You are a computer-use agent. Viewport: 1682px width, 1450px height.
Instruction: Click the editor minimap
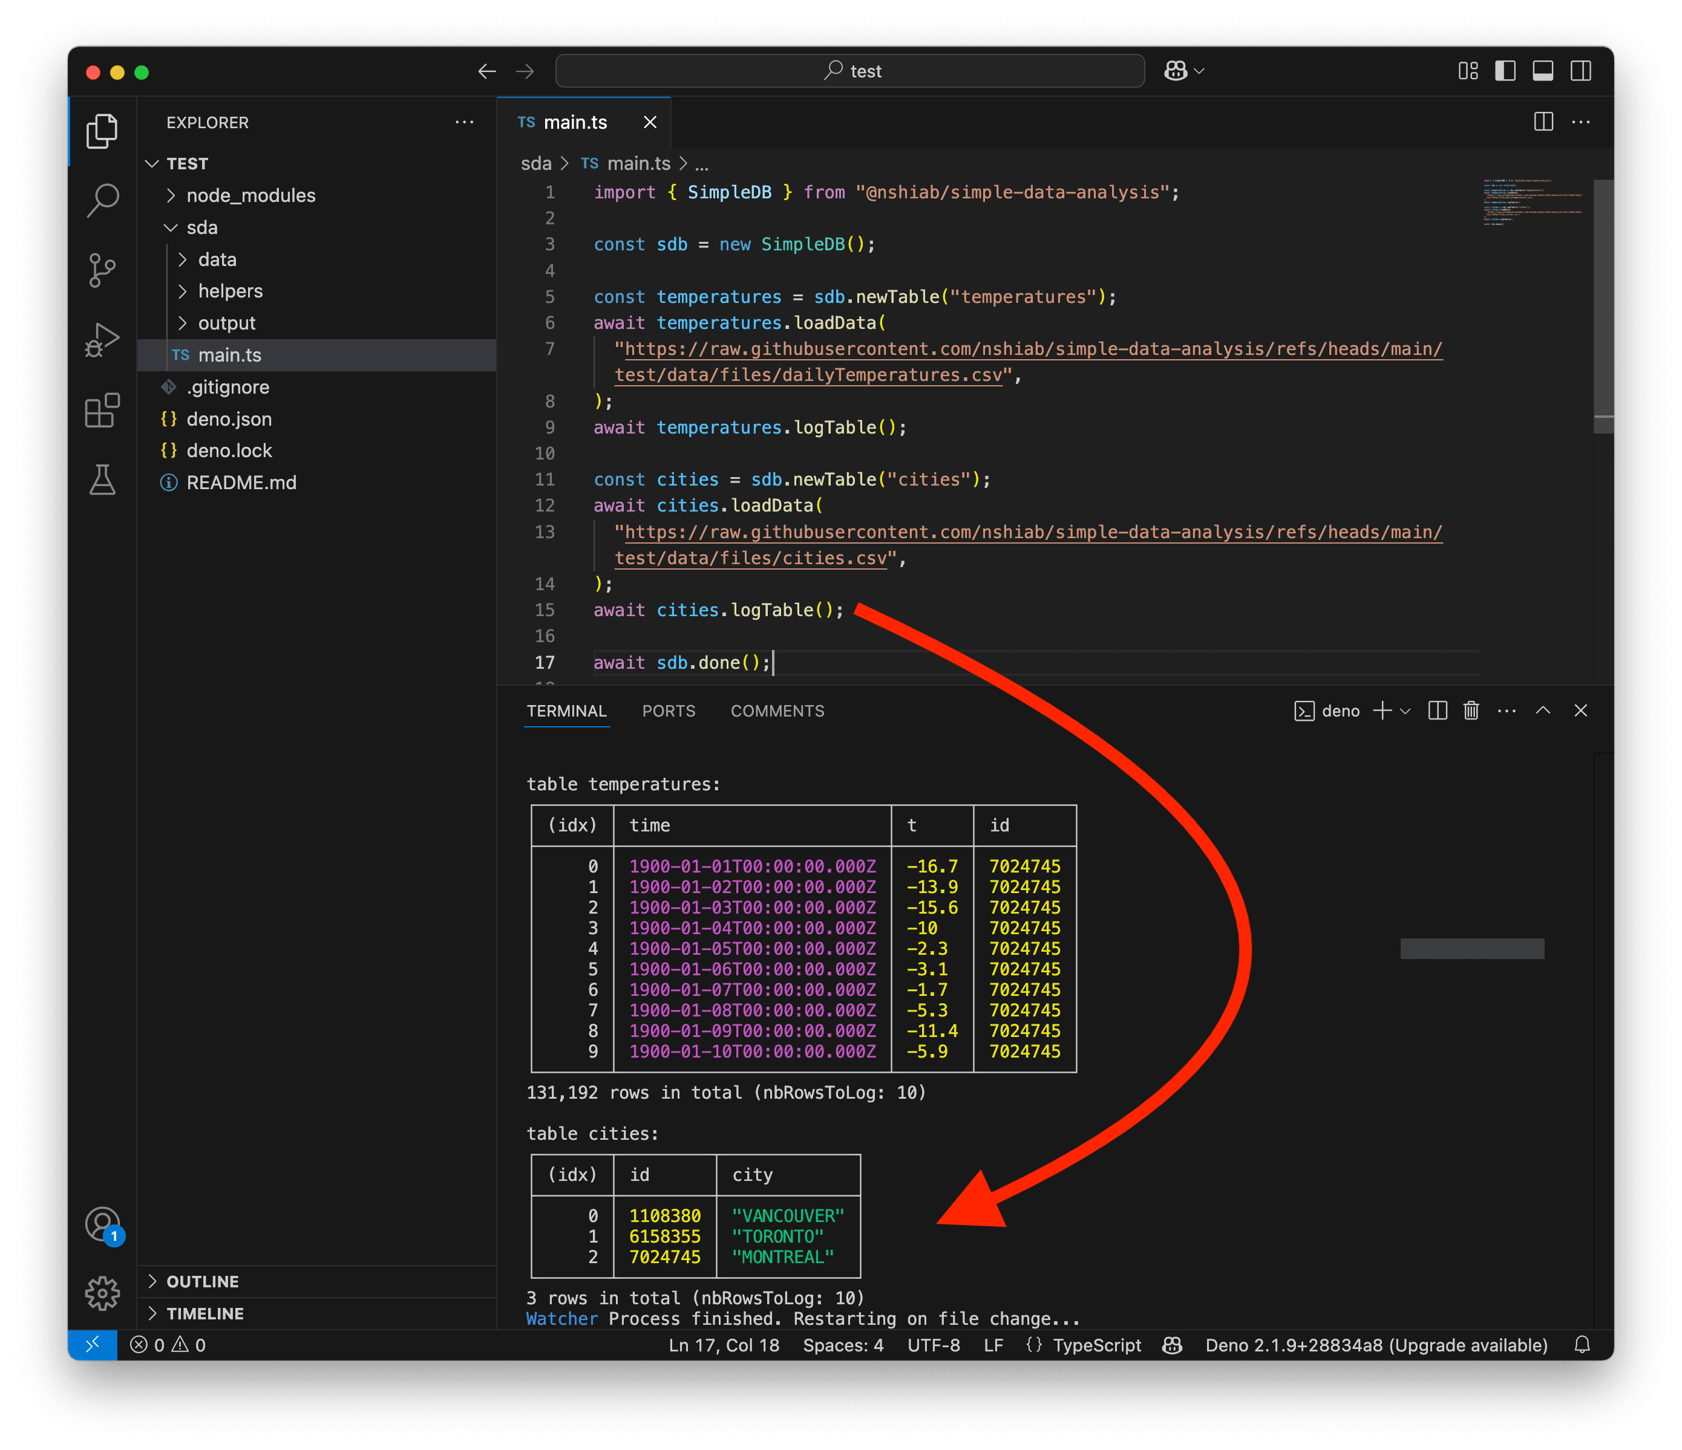point(1533,203)
